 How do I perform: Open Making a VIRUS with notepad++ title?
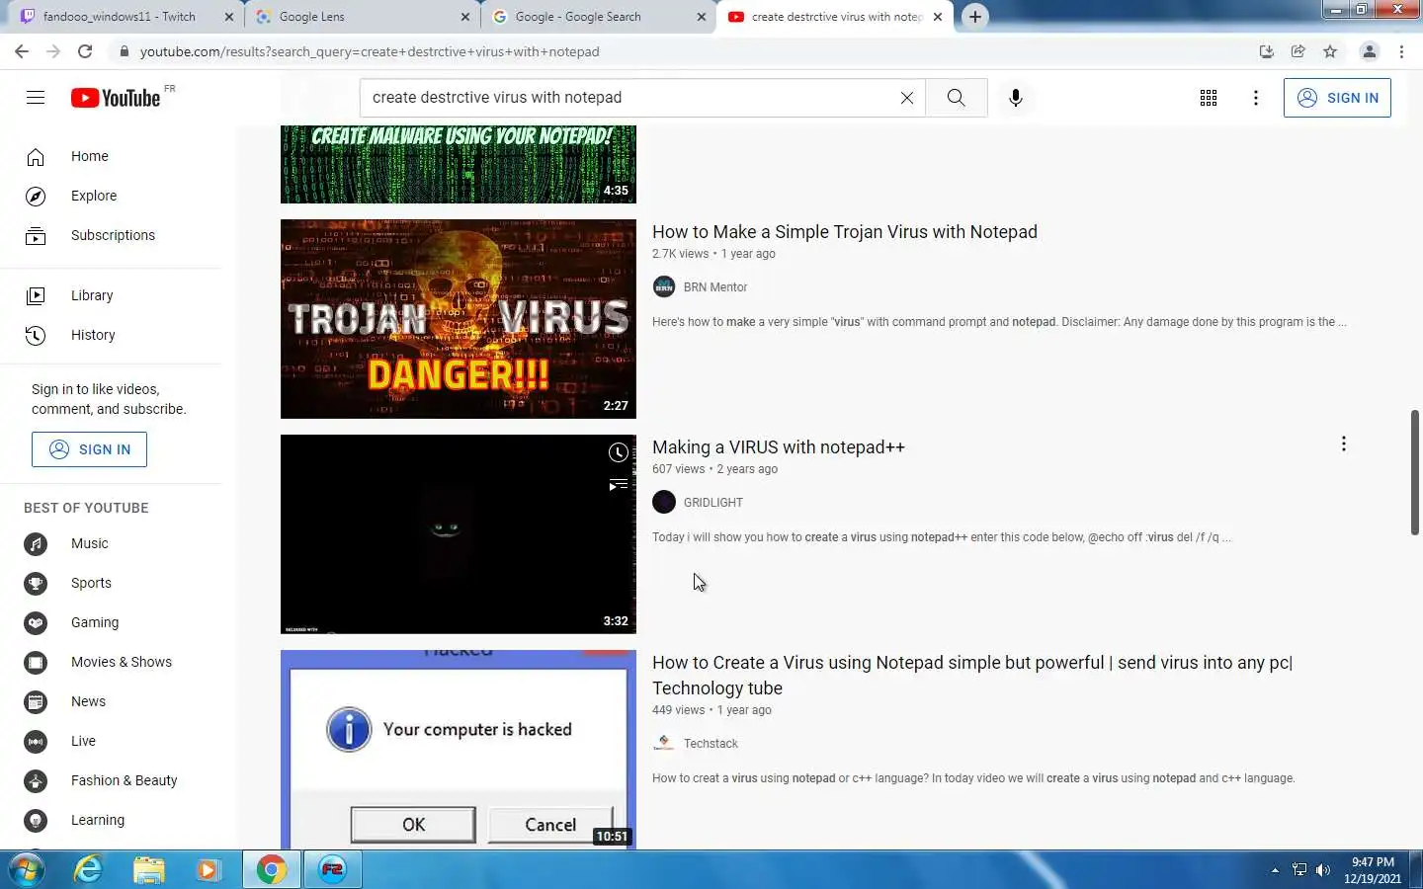pyautogui.click(x=779, y=447)
